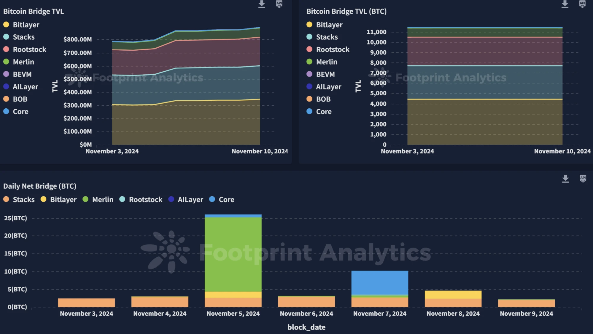Toggle Core legend in Bitcoin Bridge TVL
Image resolution: width=593 pixels, height=334 pixels.
click(16, 112)
